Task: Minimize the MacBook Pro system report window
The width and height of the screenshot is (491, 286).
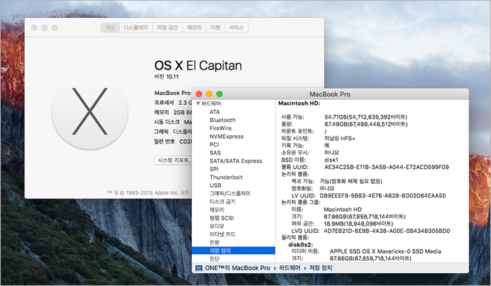Action: click(x=209, y=94)
